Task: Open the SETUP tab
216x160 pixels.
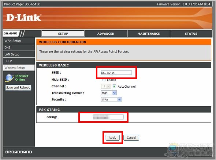Action: [x=63, y=34]
